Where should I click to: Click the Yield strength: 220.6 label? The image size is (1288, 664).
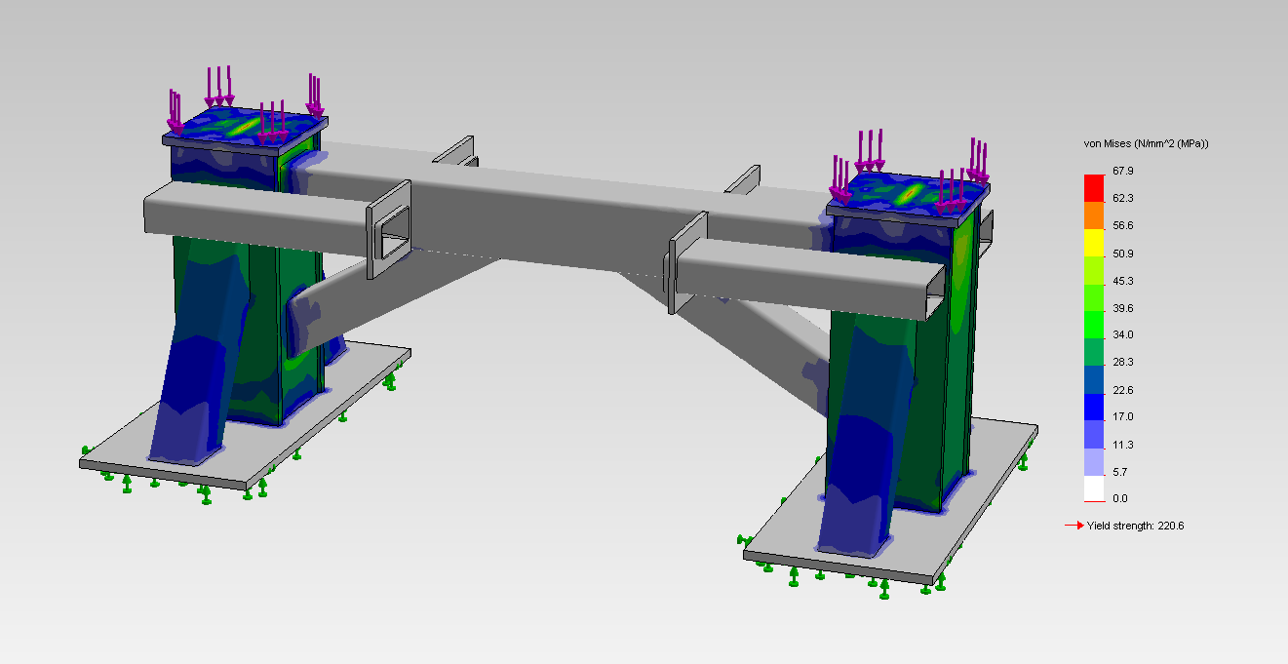point(1135,526)
